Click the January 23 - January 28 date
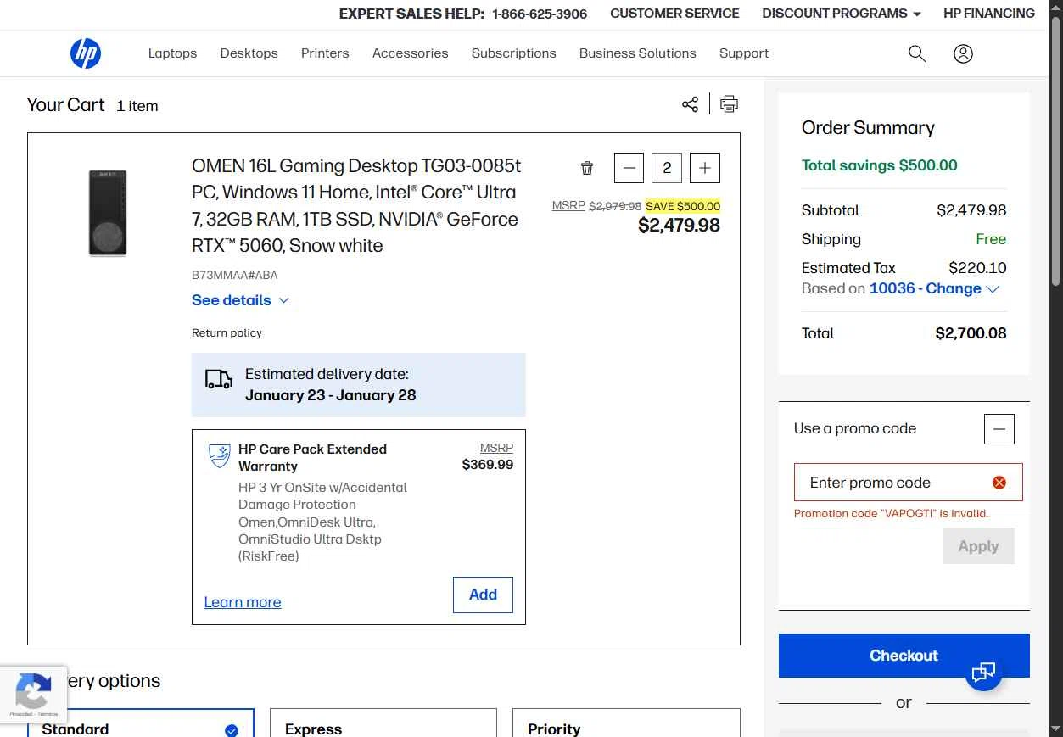 [x=331, y=395]
